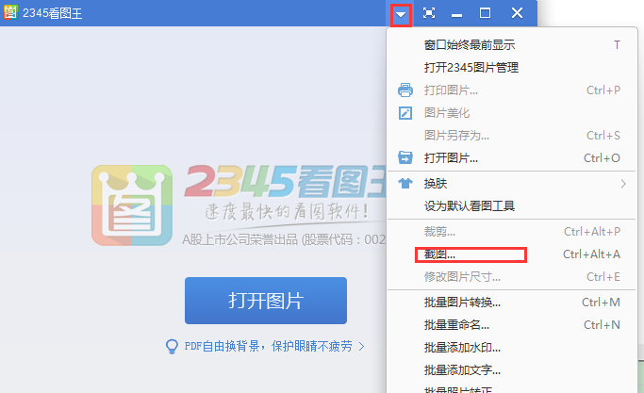Click the 2345看图王 app icon in title bar
The image size is (644, 393).
point(10,12)
